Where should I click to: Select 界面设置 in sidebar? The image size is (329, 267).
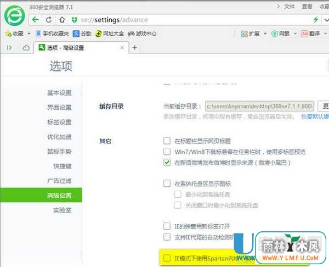[x=59, y=108]
